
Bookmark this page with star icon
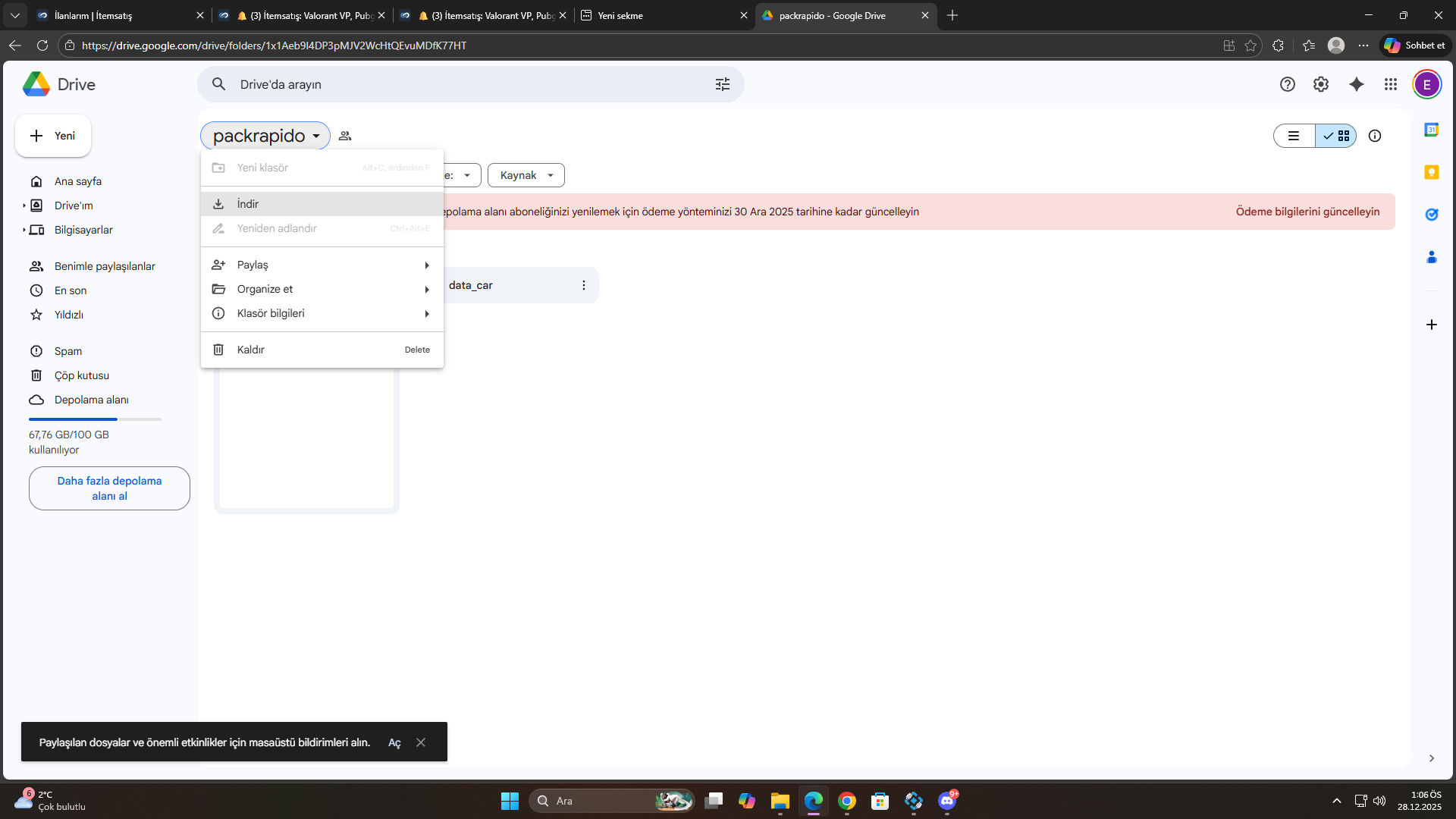click(x=1250, y=45)
